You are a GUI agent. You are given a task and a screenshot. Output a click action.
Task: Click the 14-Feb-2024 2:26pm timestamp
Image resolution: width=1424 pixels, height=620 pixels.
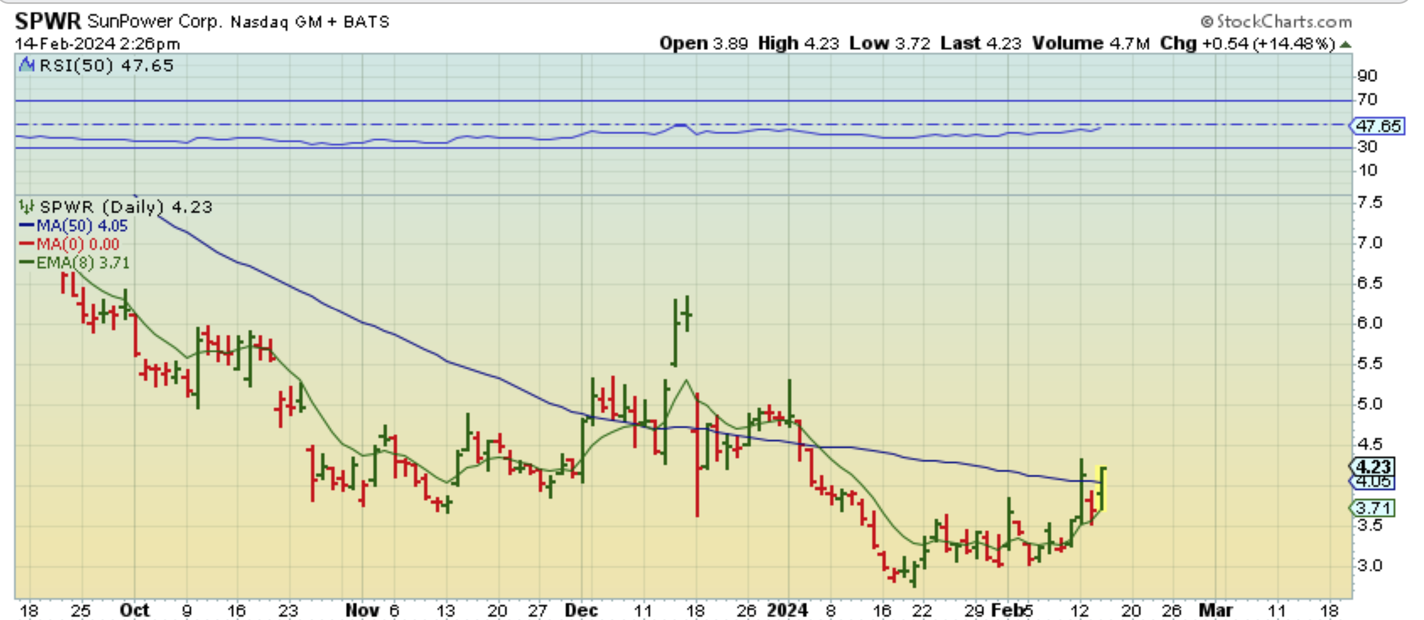pos(97,44)
